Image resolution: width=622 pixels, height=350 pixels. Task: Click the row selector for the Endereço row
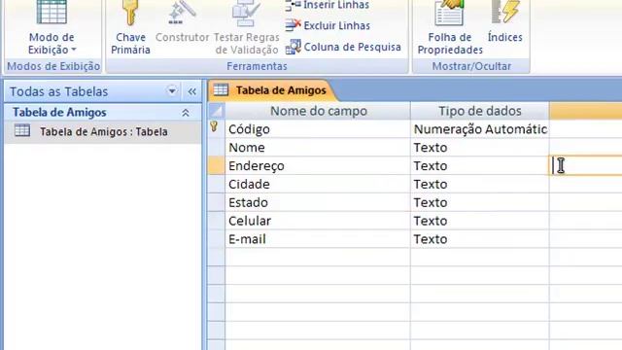coord(216,165)
